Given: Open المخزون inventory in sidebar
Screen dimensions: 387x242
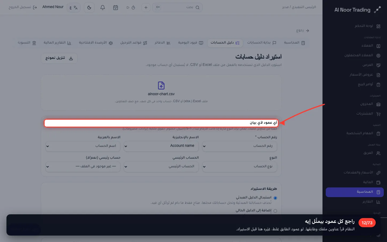Looking at the screenshot, I should click(x=355, y=104).
